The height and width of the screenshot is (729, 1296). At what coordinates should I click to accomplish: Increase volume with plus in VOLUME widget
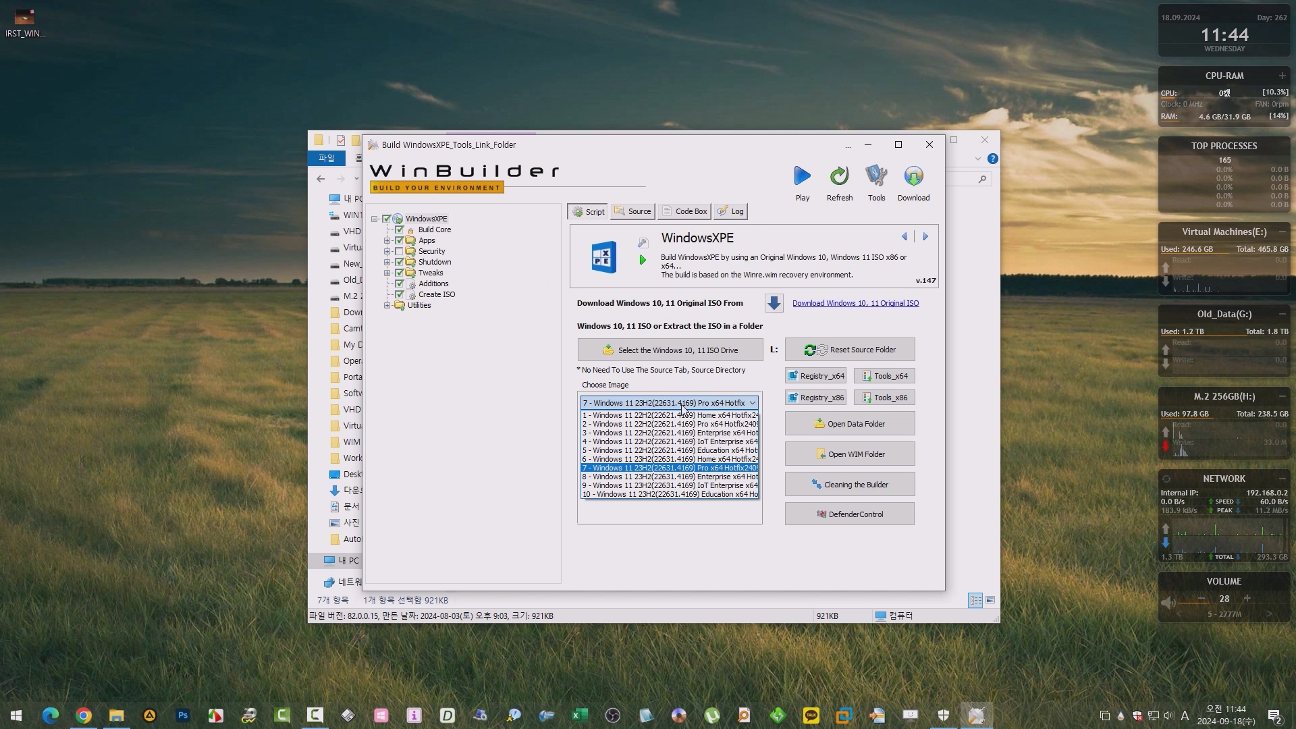pyautogui.click(x=1247, y=599)
